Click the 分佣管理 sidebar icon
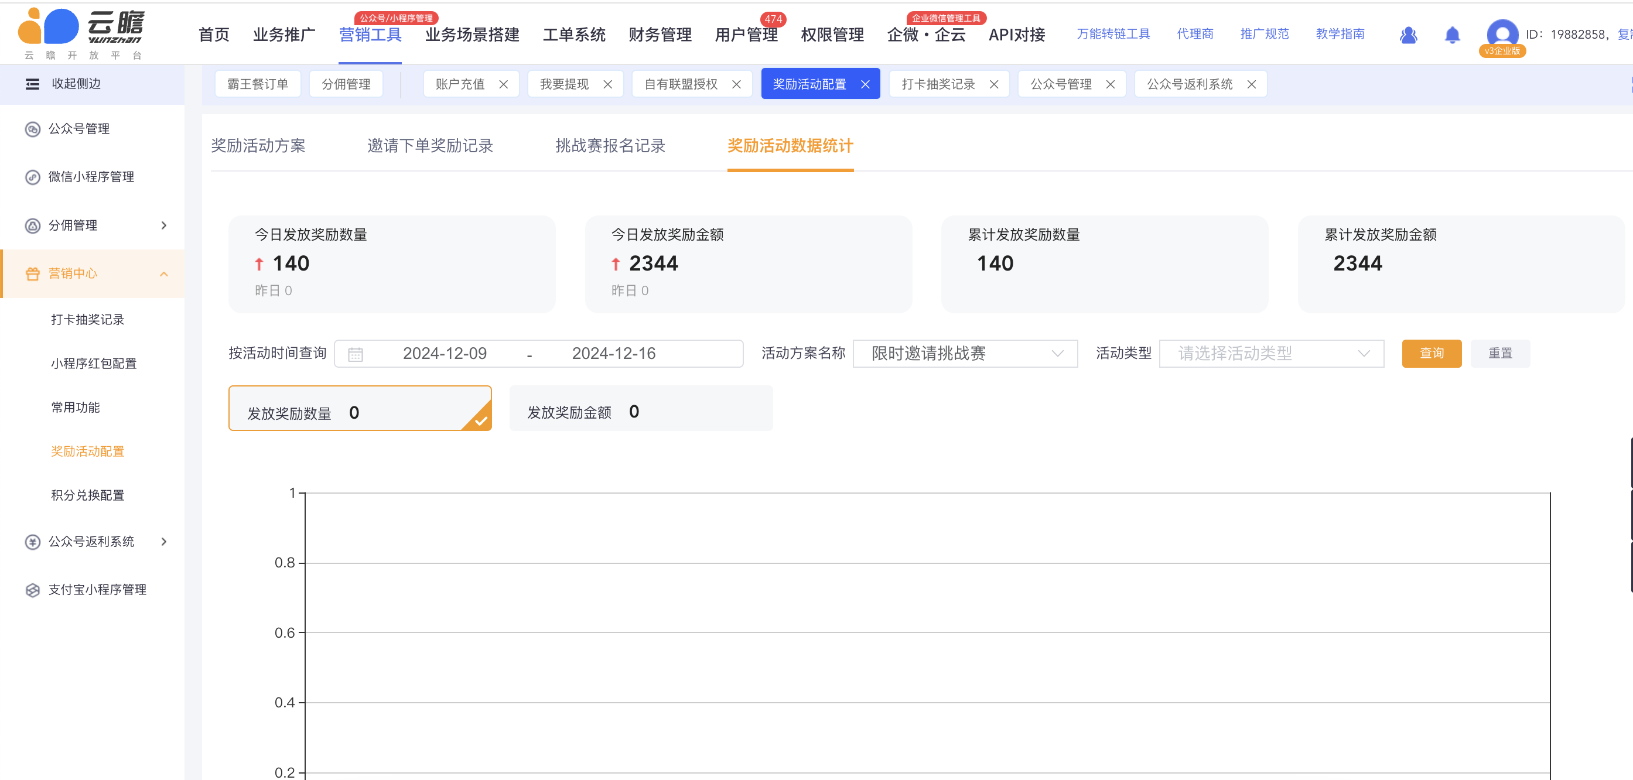1633x780 pixels. [32, 225]
